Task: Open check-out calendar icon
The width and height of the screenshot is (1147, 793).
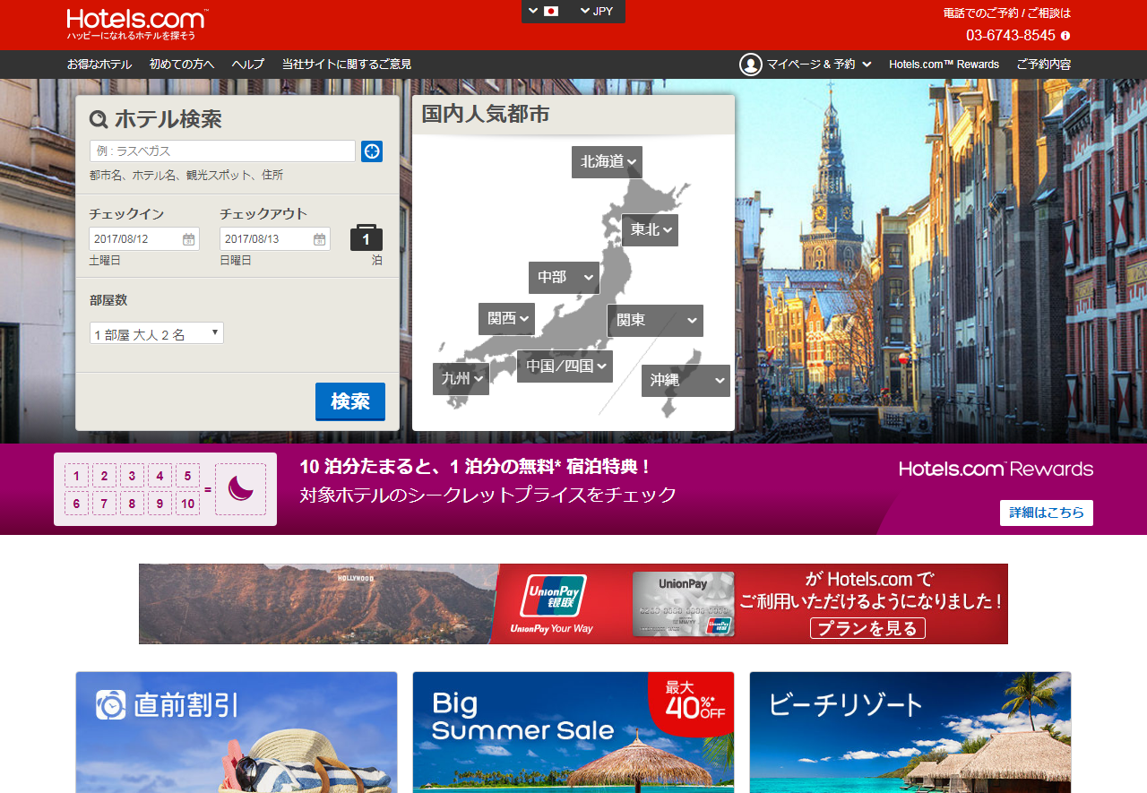Action: (x=319, y=239)
